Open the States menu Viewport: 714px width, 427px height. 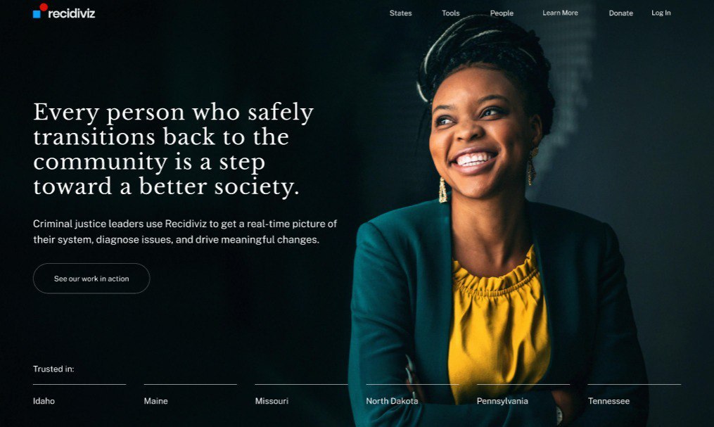[x=400, y=13]
